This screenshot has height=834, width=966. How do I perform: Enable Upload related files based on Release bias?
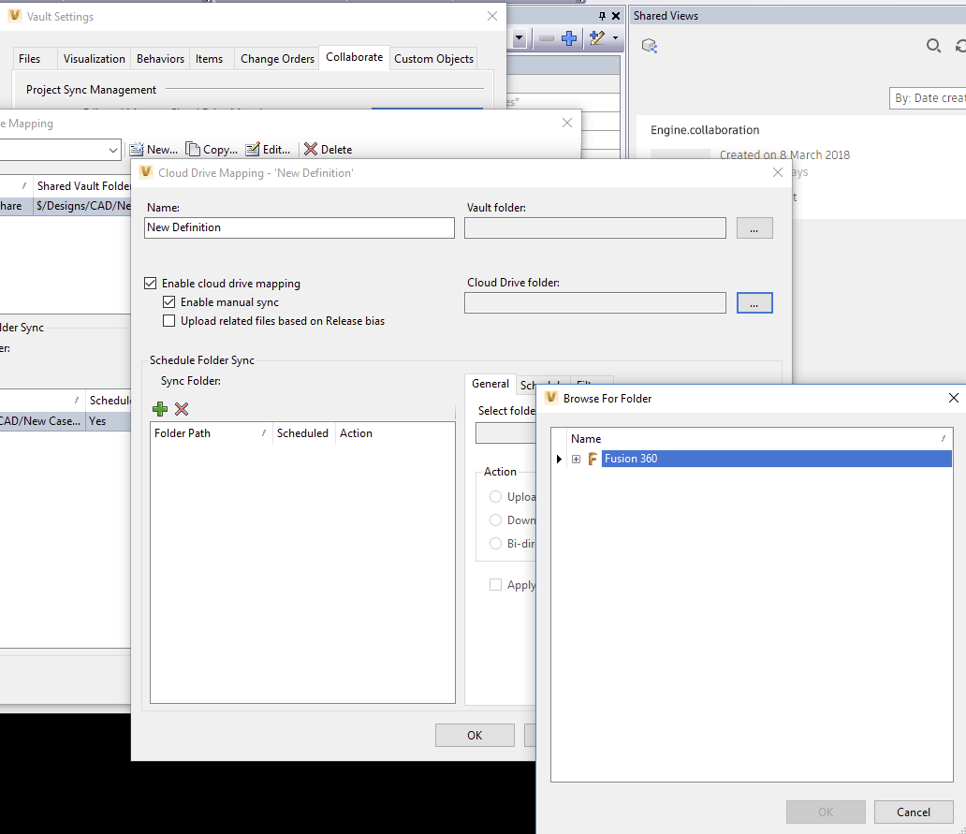coord(169,320)
